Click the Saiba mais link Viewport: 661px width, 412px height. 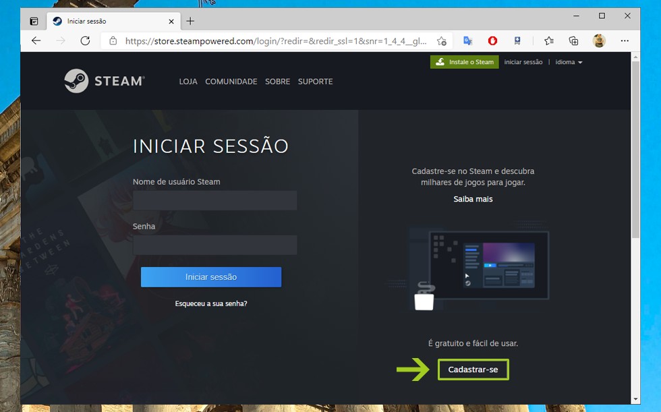coord(473,199)
